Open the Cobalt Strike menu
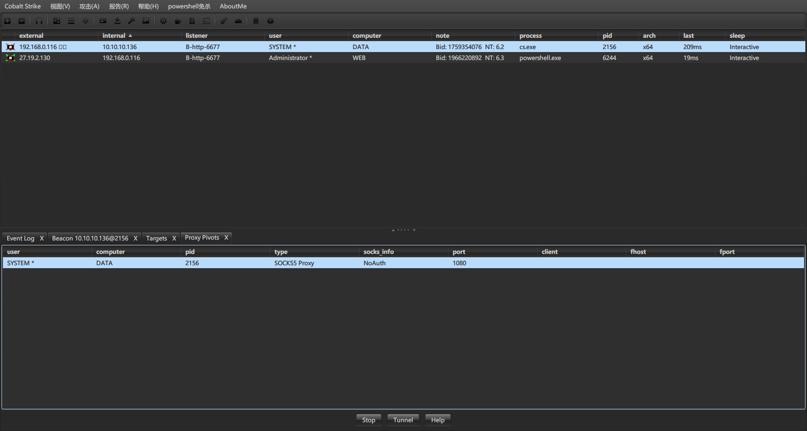Image resolution: width=807 pixels, height=431 pixels. 23,6
